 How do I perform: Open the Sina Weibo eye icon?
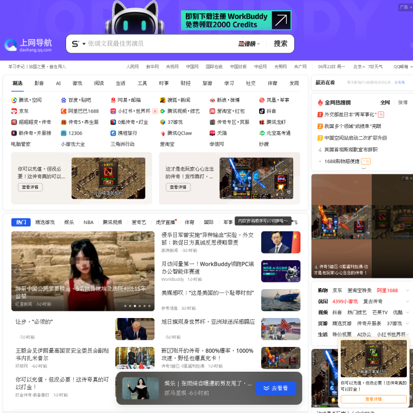[x=212, y=100]
